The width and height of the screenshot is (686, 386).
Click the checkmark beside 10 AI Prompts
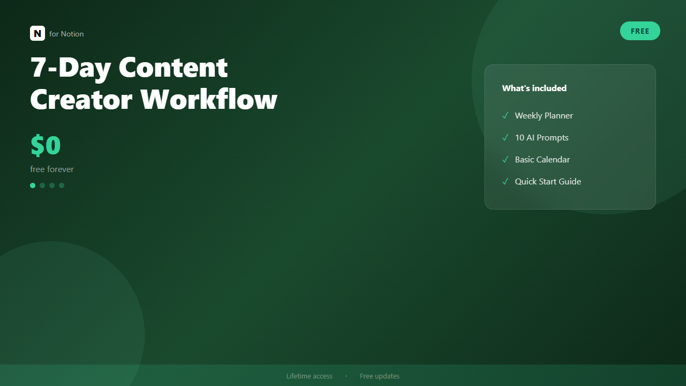505,137
